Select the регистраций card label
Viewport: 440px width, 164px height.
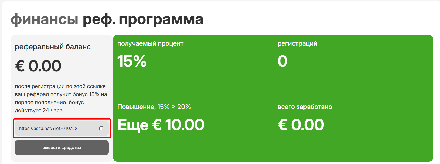tap(297, 44)
